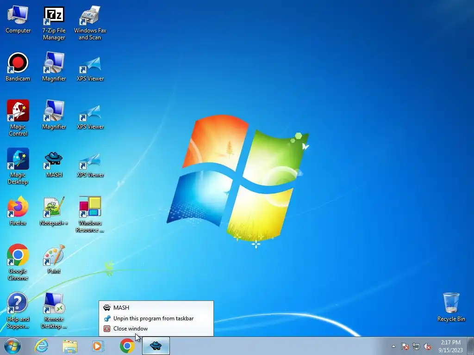Select the Remote Desktop Connection shortcut
Viewport: 474px width, 355px height.
click(x=54, y=310)
